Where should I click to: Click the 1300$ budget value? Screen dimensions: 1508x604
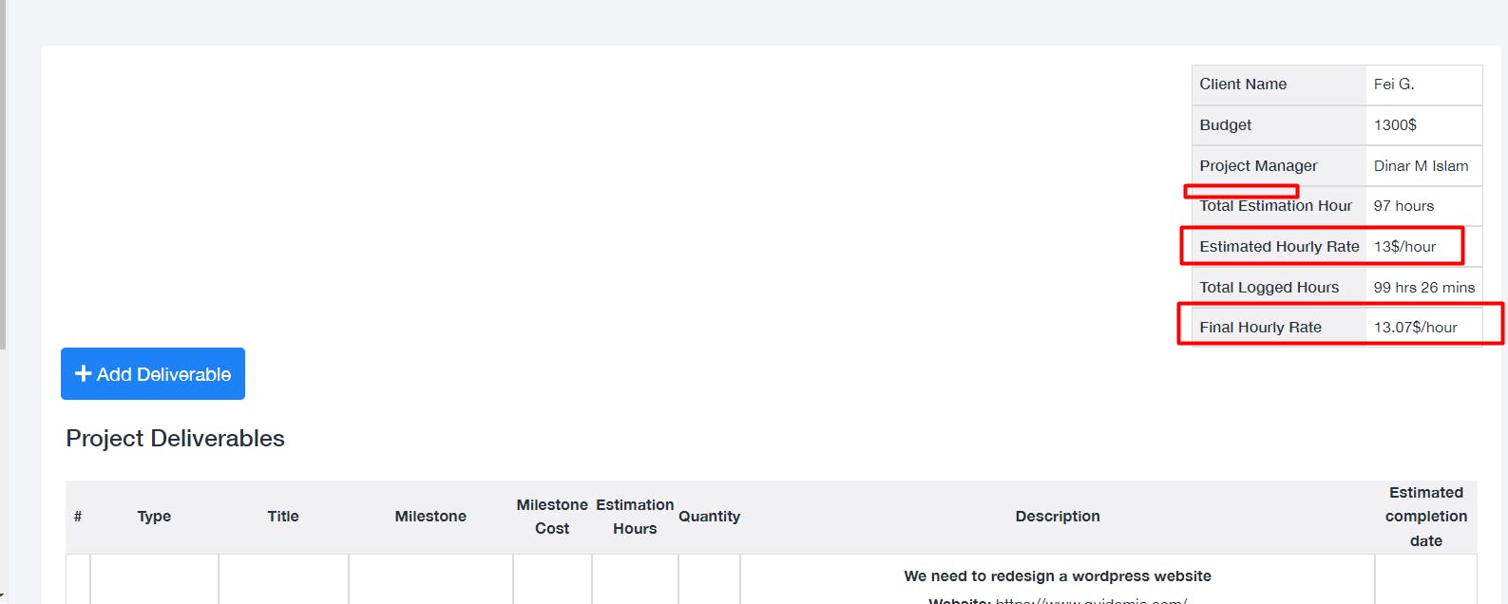click(x=1395, y=125)
